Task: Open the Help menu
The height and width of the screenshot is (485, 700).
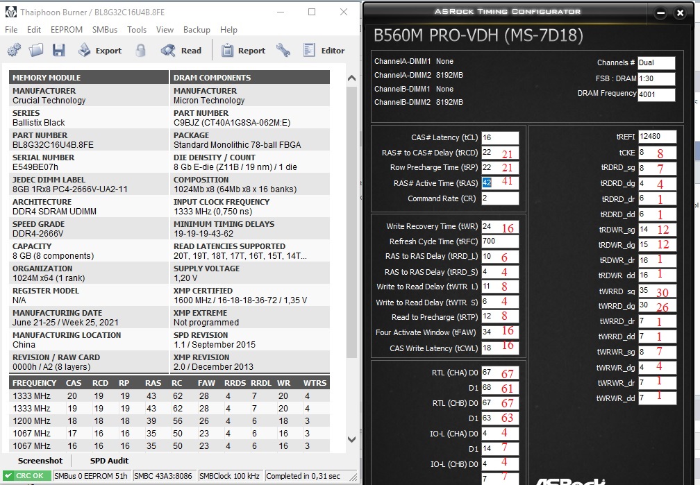Action: [x=228, y=29]
